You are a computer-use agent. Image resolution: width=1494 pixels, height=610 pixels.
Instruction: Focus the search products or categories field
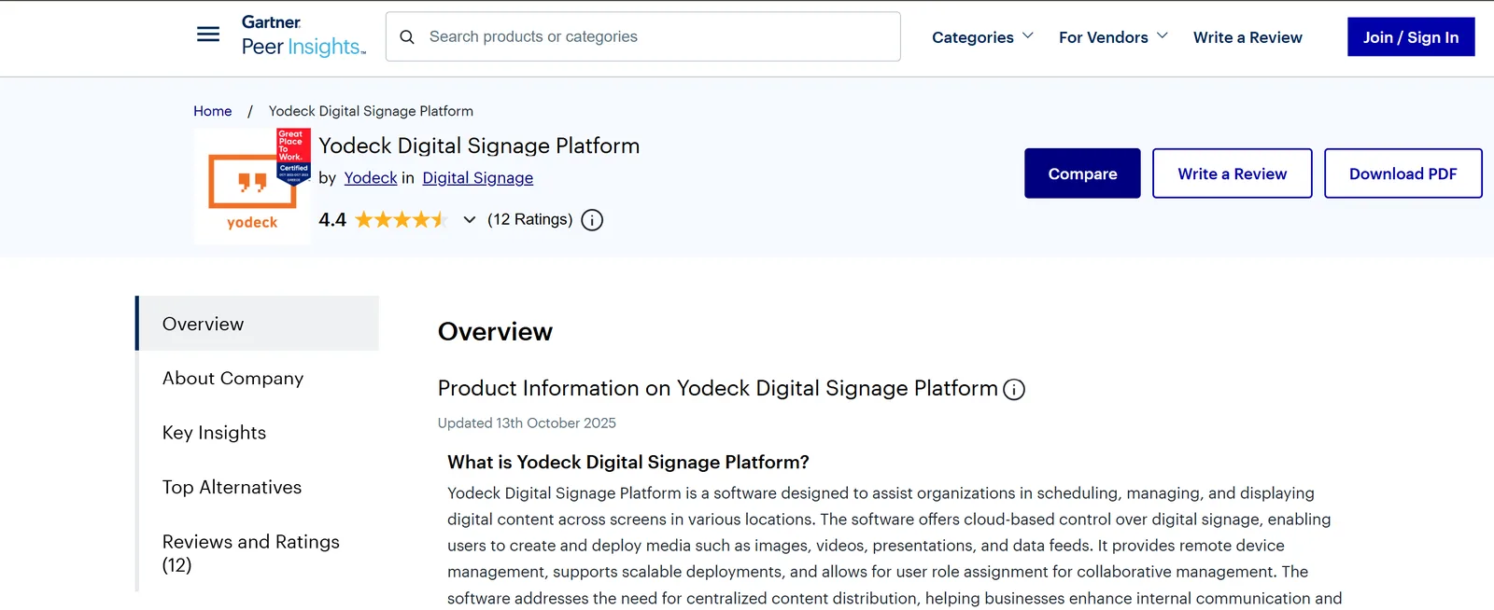(x=643, y=36)
